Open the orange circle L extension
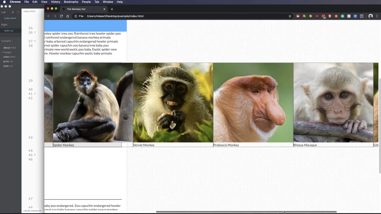Image resolution: width=381 pixels, height=214 pixels. click(x=336, y=16)
